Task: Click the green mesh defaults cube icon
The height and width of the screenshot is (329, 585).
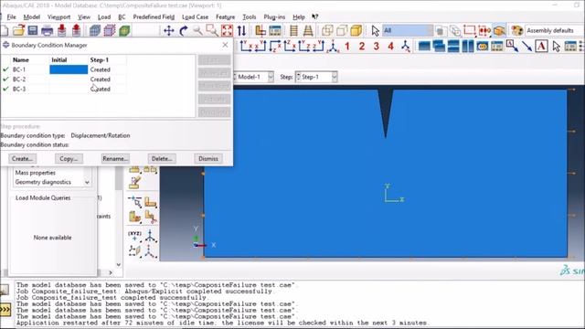Action: click(x=124, y=30)
